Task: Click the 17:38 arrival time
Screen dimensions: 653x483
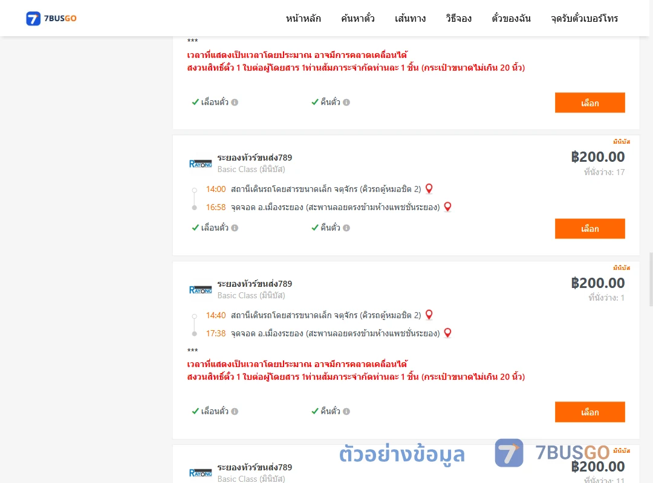Action: point(216,333)
